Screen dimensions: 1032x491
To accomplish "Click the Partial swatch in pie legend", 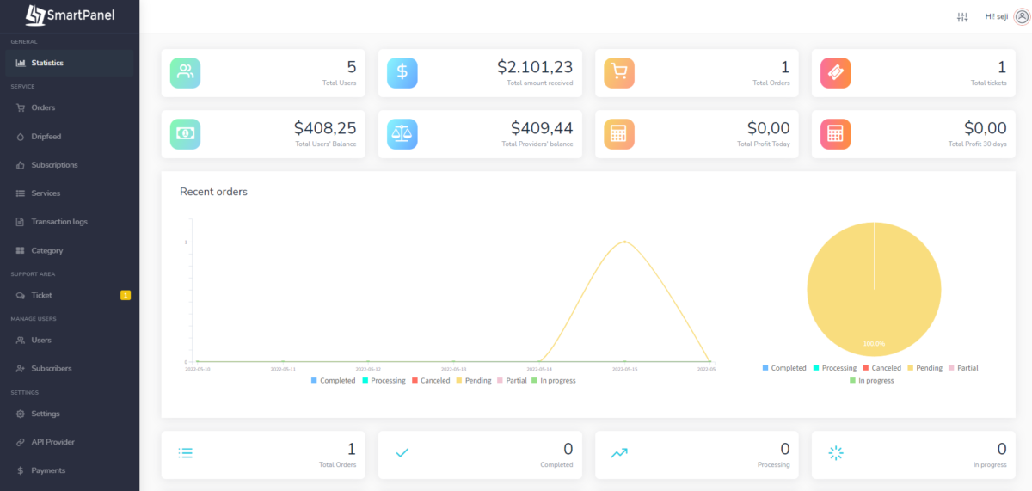I will (x=952, y=368).
